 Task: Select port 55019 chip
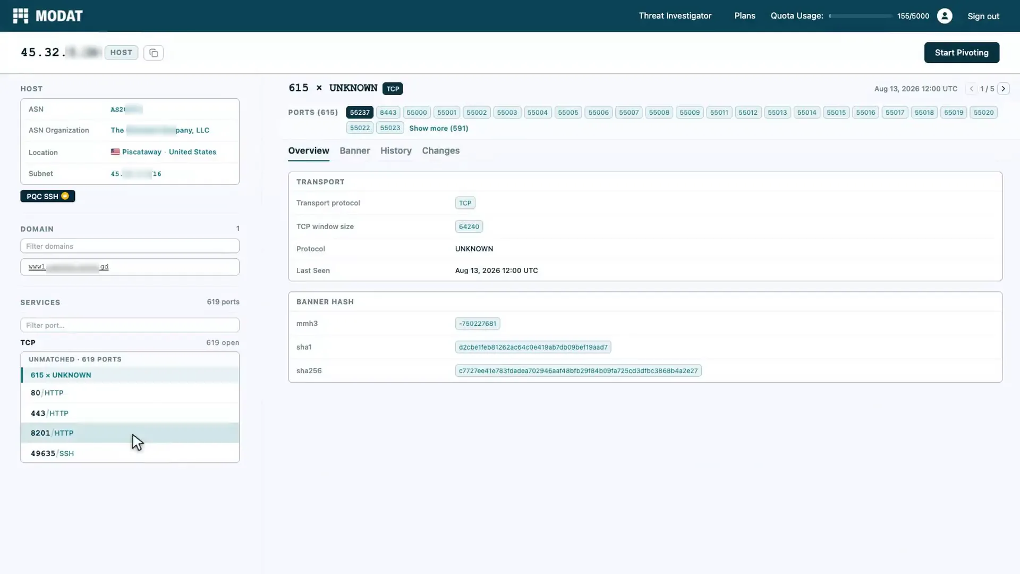(954, 112)
